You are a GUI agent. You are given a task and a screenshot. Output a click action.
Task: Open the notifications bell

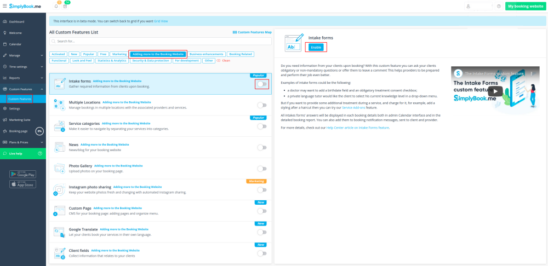56,6
